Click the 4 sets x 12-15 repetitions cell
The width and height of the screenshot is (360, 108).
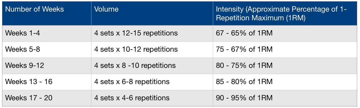[x=152, y=33]
